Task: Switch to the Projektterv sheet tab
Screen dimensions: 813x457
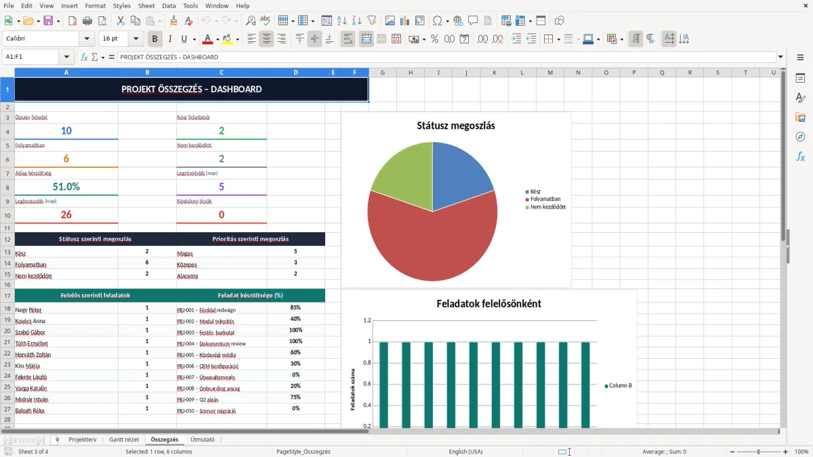Action: (x=83, y=439)
